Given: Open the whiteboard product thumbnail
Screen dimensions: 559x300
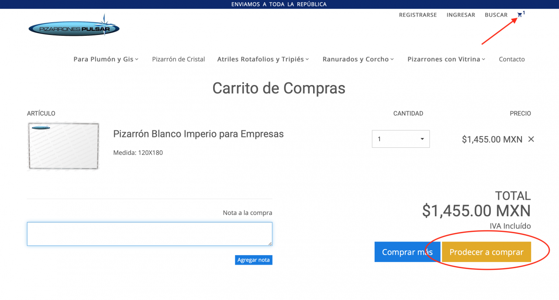Looking at the screenshot, I should pyautogui.click(x=64, y=146).
